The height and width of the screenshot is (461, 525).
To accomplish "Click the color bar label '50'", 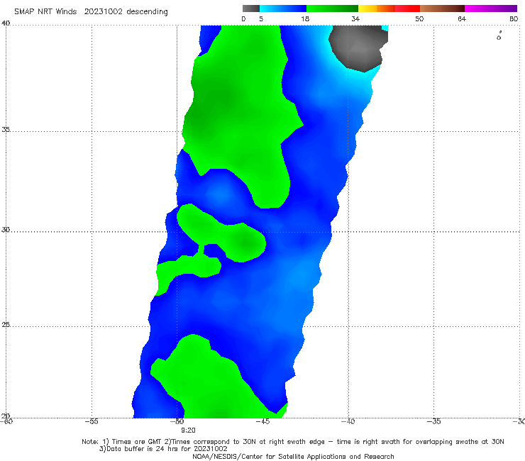I will tap(419, 19).
